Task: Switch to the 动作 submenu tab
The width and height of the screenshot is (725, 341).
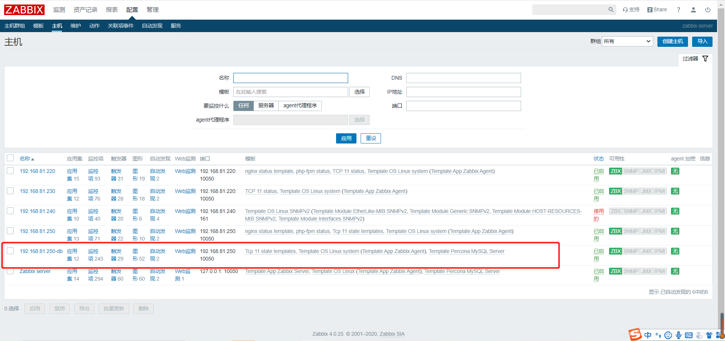Action: (x=94, y=26)
